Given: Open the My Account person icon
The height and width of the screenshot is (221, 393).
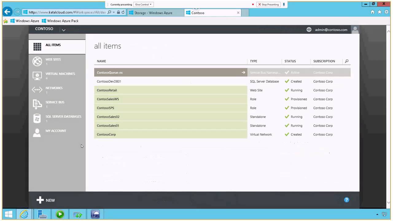Looking at the screenshot, I should click(x=37, y=133).
